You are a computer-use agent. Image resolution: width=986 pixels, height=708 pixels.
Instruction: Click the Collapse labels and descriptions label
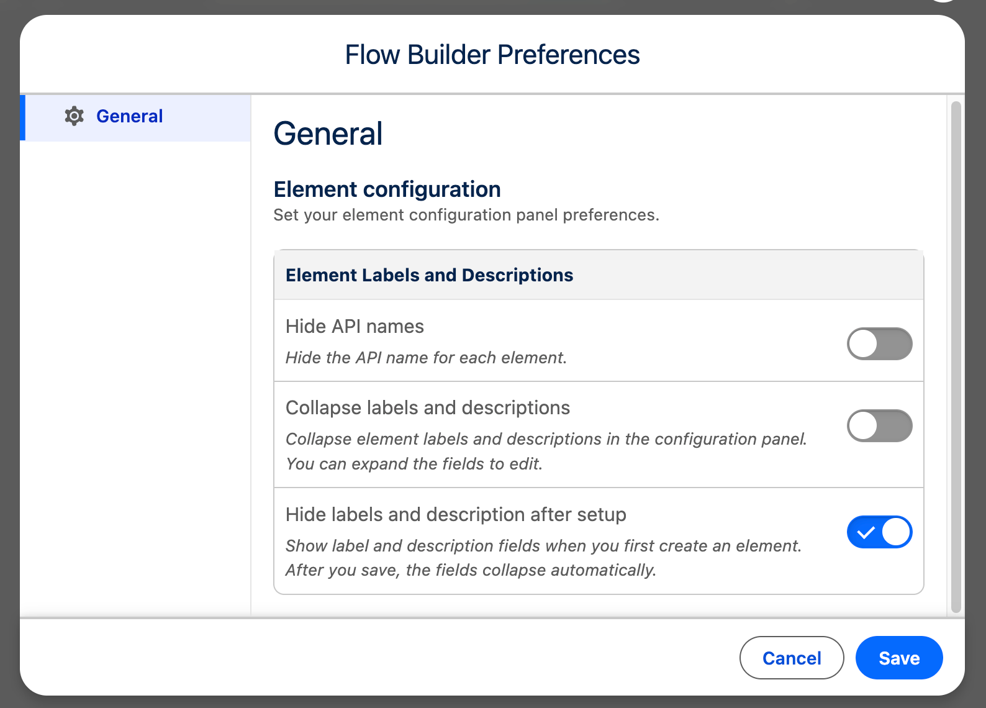(428, 408)
